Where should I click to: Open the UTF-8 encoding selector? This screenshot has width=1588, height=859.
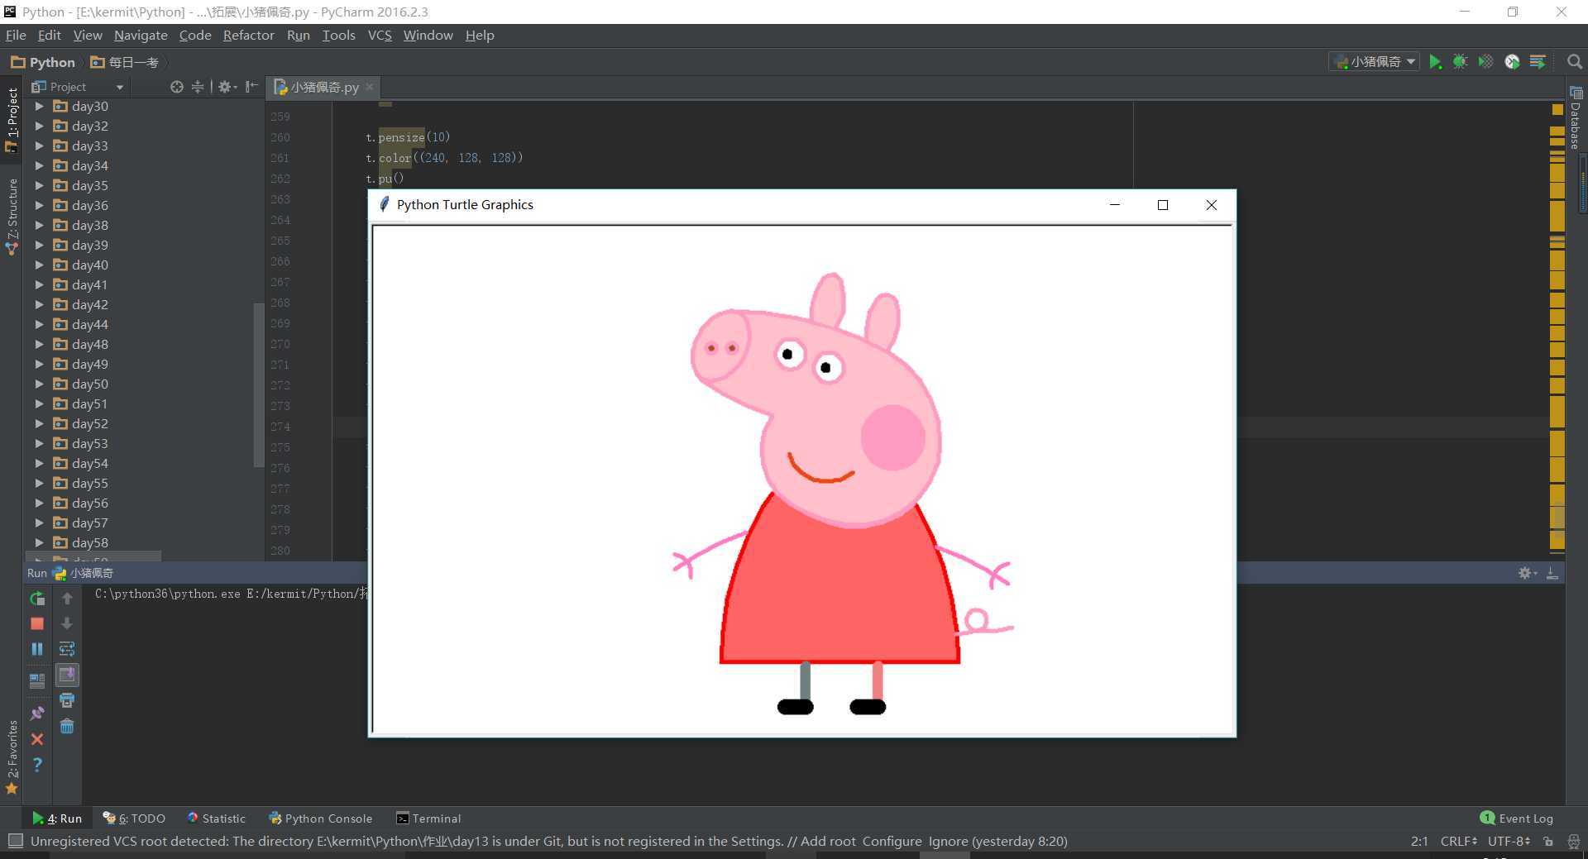[x=1509, y=841]
